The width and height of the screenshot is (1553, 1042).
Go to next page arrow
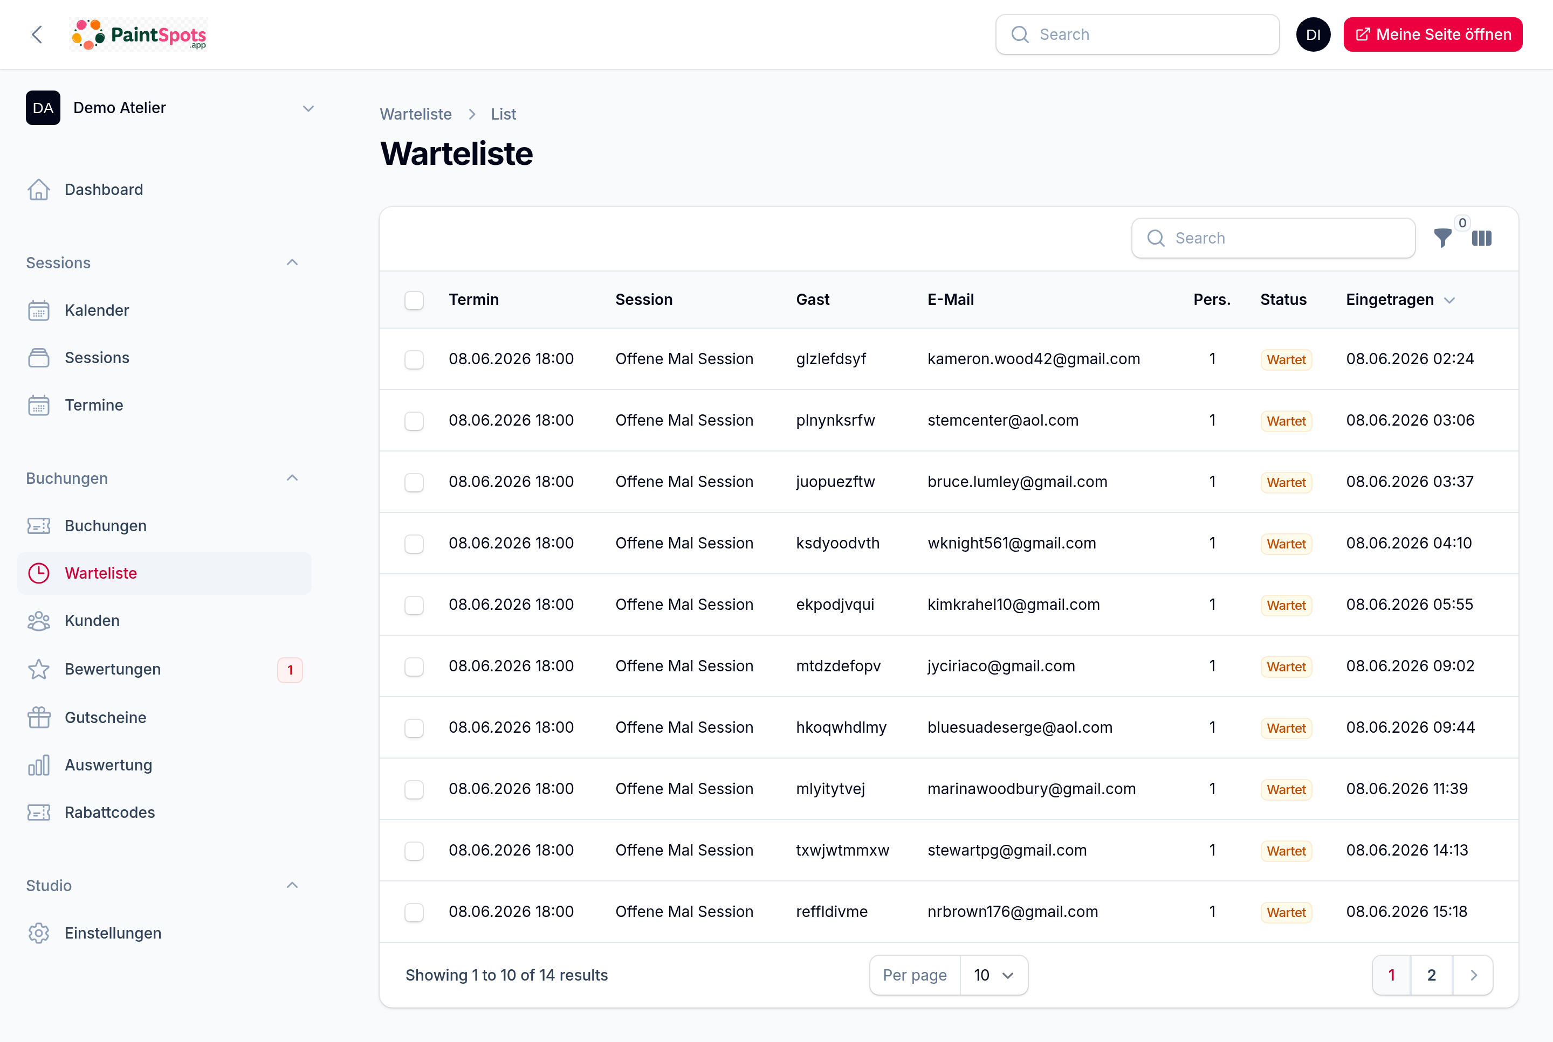click(1473, 975)
